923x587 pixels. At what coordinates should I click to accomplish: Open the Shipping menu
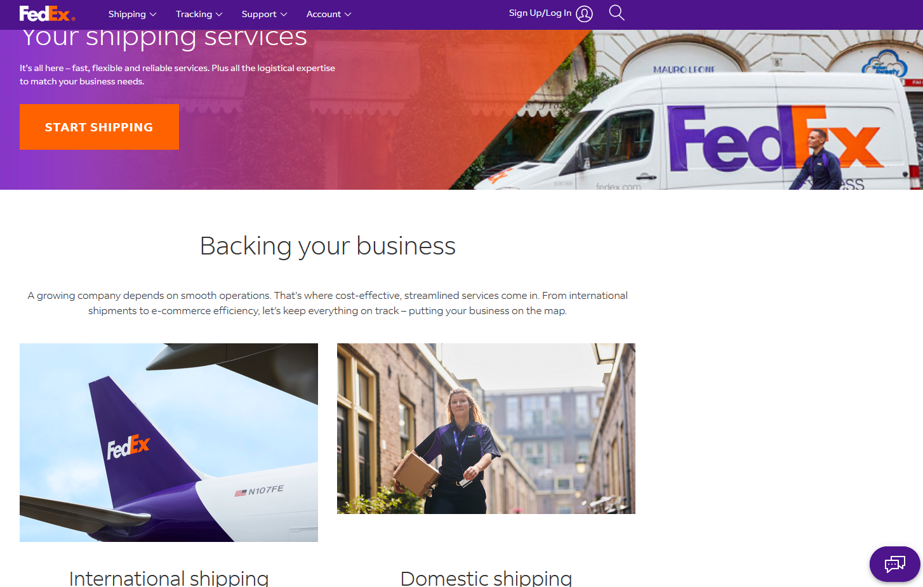pyautogui.click(x=132, y=14)
